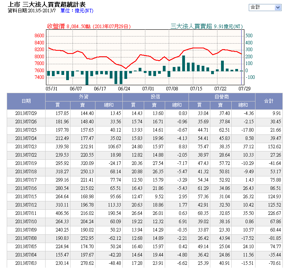Select date row 2013/07/03

[26, 263]
